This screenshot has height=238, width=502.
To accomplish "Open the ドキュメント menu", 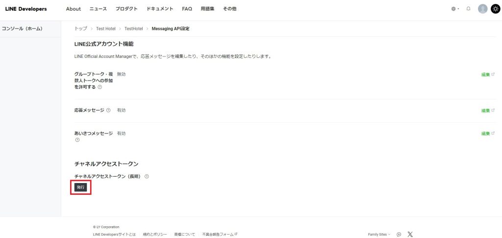I will (x=160, y=9).
